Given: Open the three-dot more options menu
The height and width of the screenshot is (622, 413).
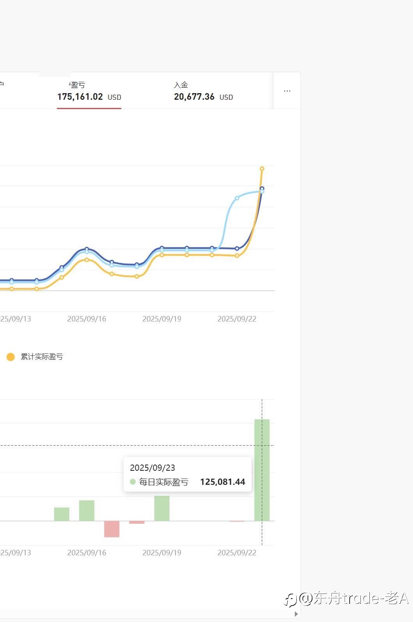Looking at the screenshot, I should coord(287,91).
